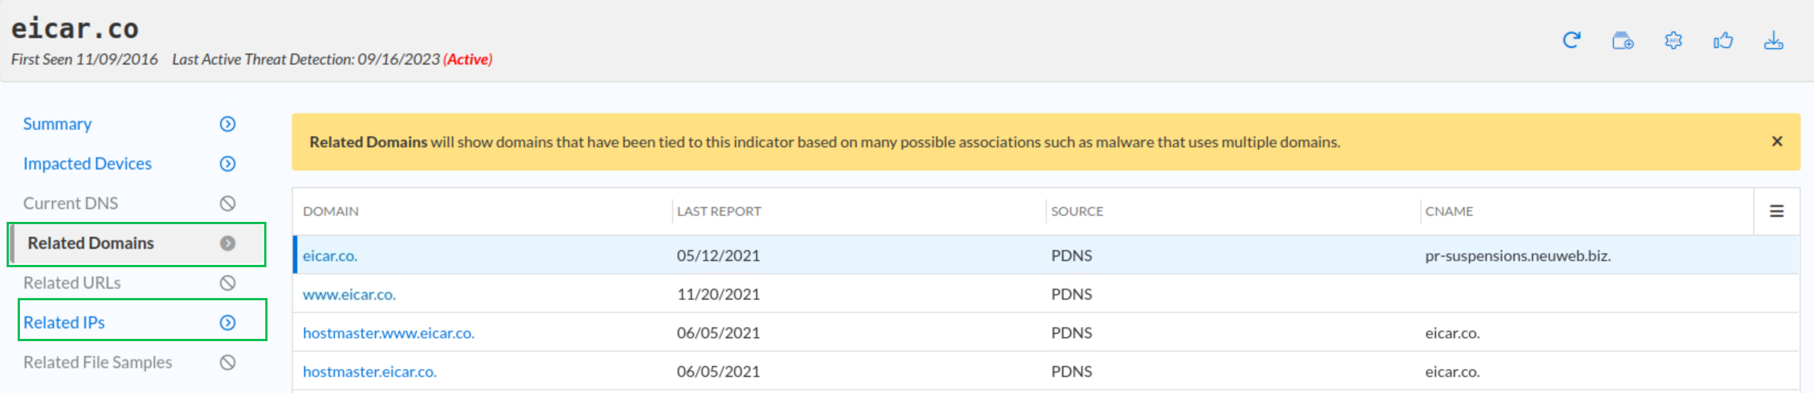The image size is (1814, 393).
Task: Go to the Related IPs section
Action: (x=64, y=323)
